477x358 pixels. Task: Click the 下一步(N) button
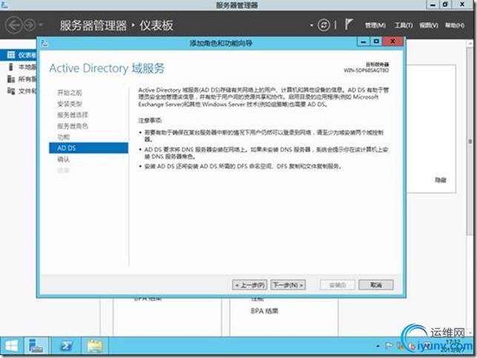[x=288, y=285]
